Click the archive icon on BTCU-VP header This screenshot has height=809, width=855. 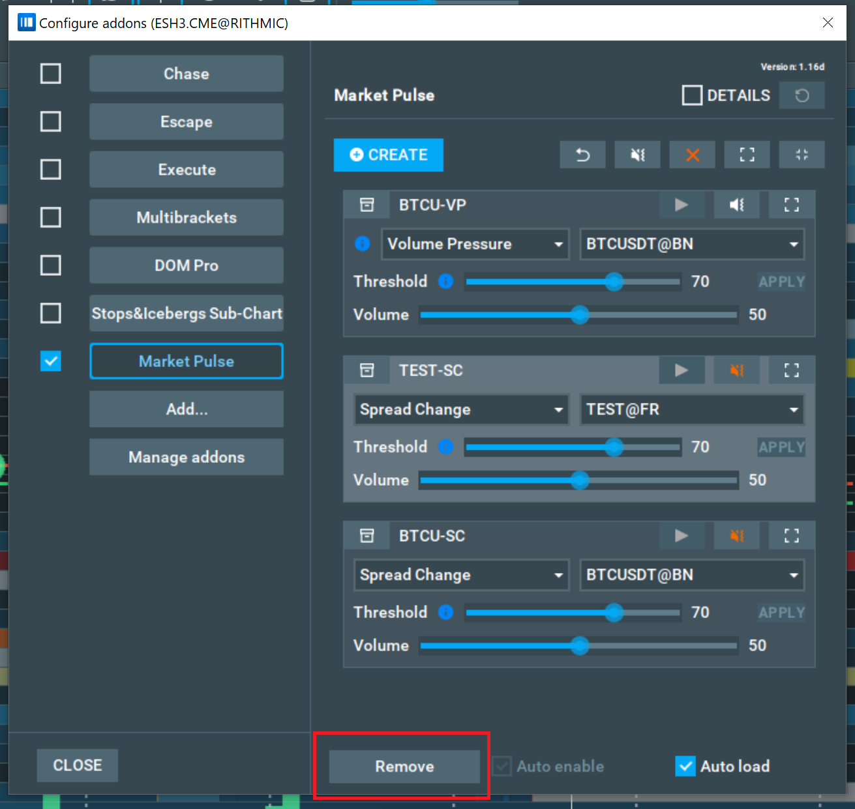(367, 205)
